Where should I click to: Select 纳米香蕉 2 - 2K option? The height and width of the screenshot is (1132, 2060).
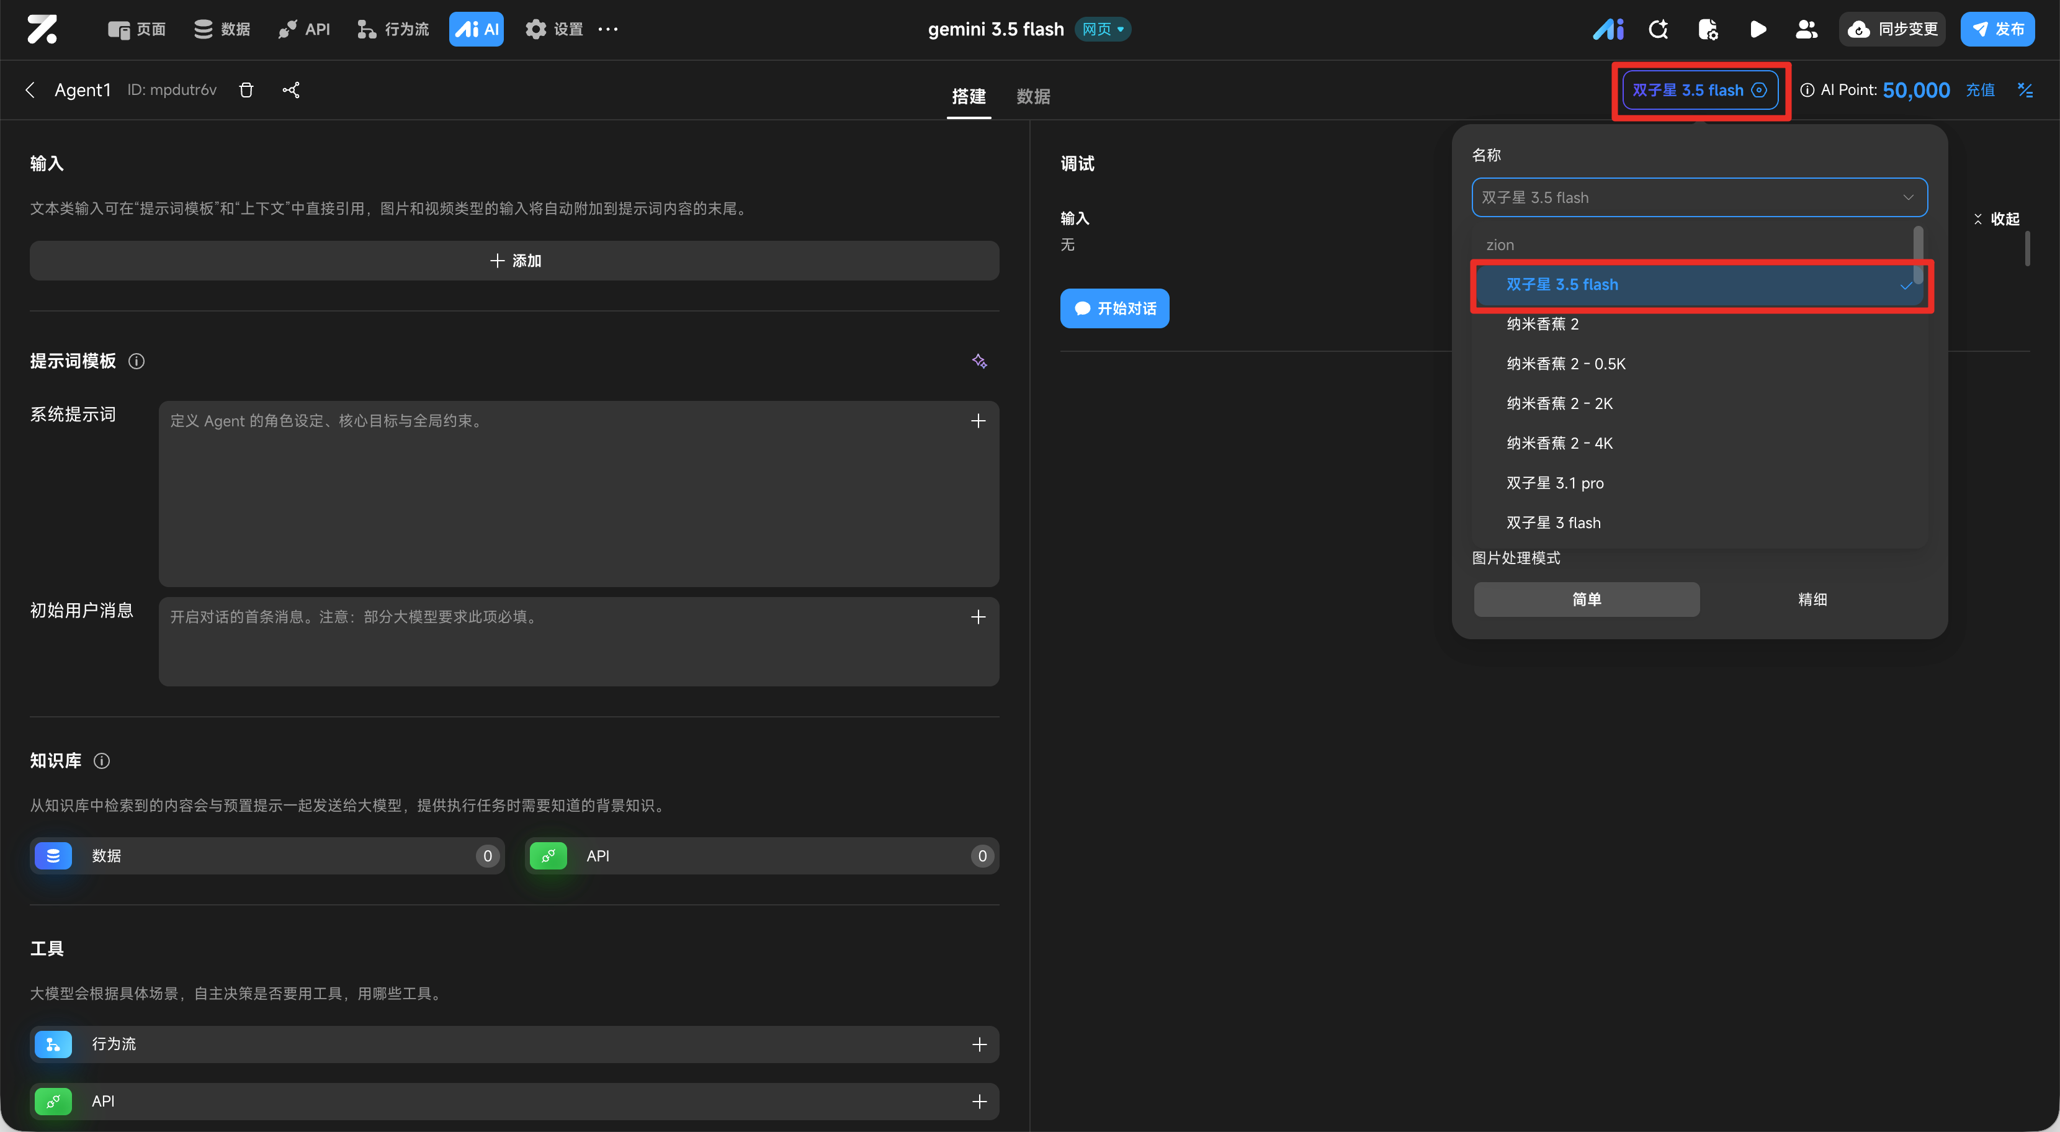point(1700,404)
